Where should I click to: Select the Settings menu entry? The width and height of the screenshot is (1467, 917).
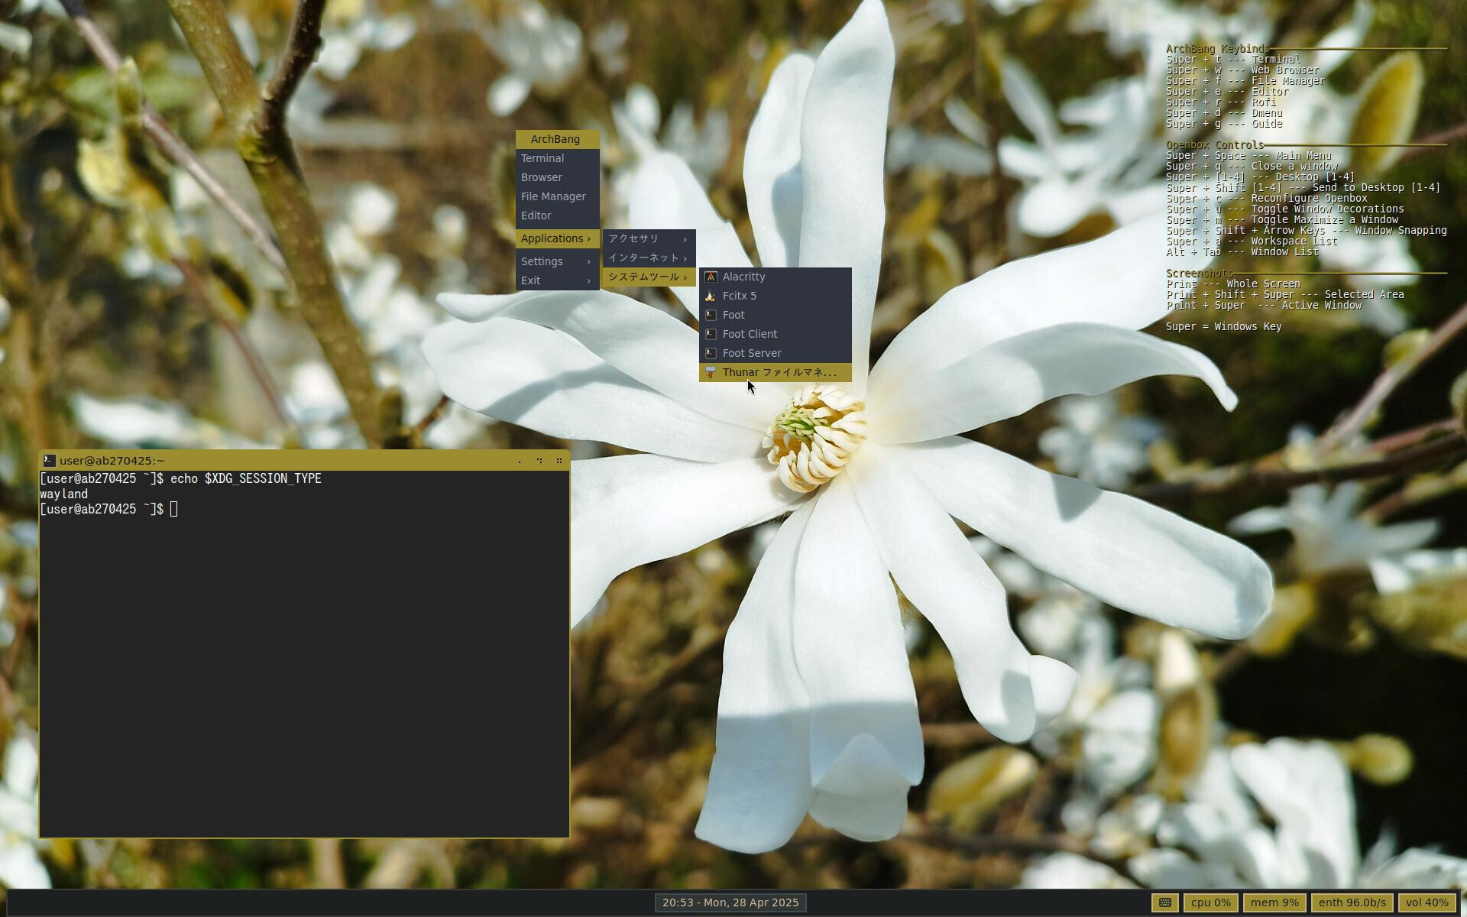pos(557,261)
